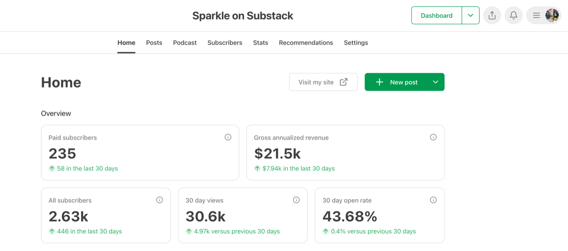This screenshot has width=568, height=251.
Task: Show info for 30 day views
Action: pos(296,200)
